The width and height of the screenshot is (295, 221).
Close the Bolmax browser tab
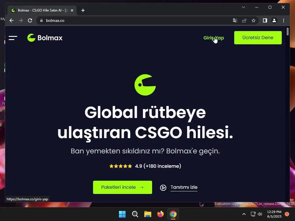pyautogui.click(x=72, y=11)
